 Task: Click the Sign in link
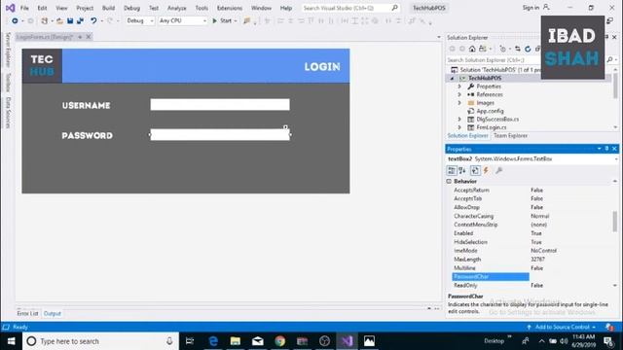coord(531,8)
